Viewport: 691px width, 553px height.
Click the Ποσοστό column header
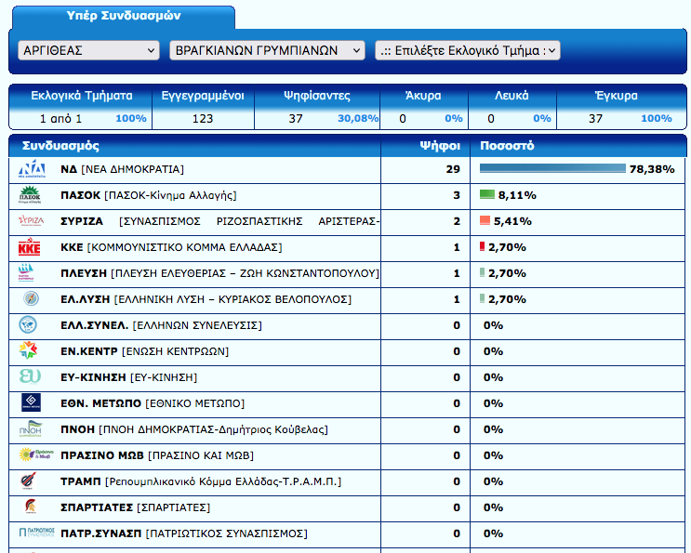(507, 146)
